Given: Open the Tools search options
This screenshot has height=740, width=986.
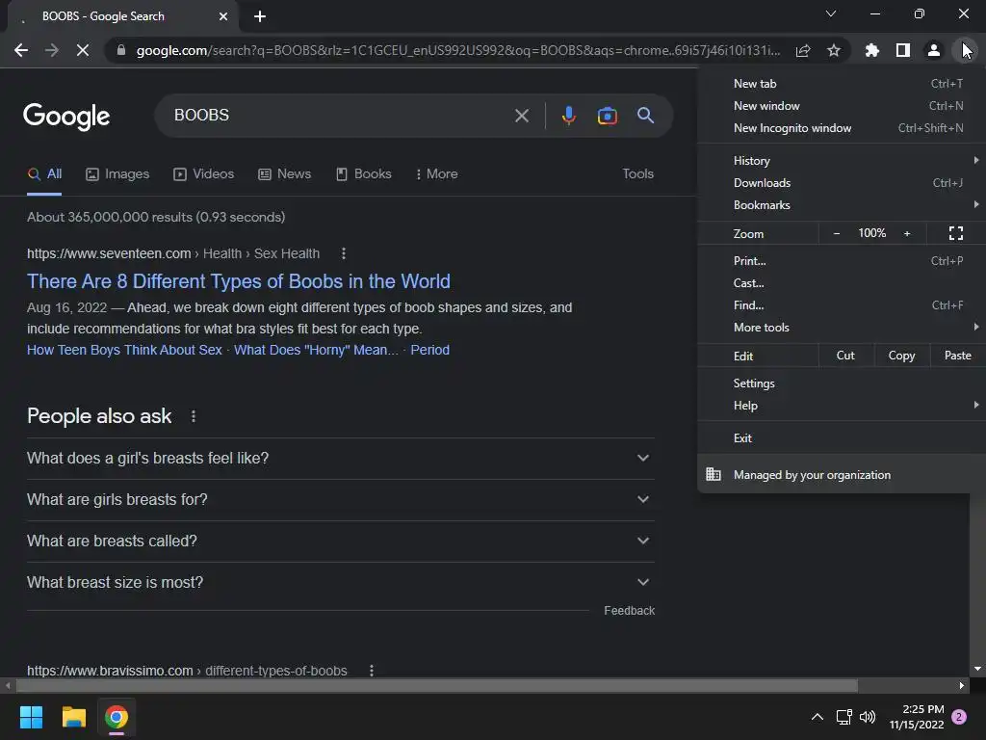Looking at the screenshot, I should click(x=637, y=174).
